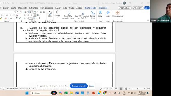This screenshot has height=96, width=171.
Task: Open the Párrafo dialog launcher
Action: click(45, 21)
